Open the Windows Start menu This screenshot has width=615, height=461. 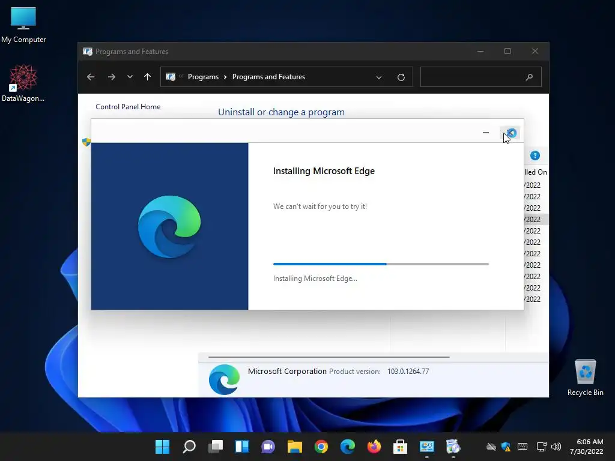click(162, 447)
